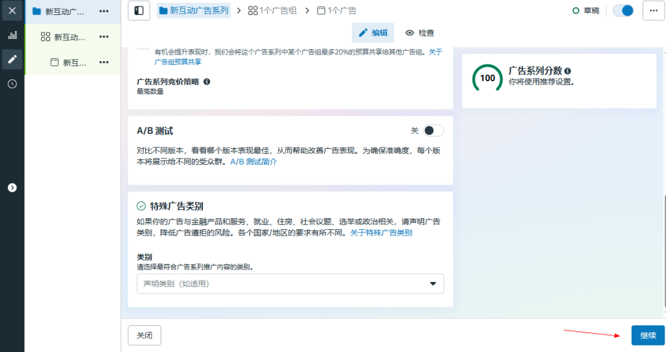
Task: Click the X close icon in left sidebar
Action: (12, 11)
